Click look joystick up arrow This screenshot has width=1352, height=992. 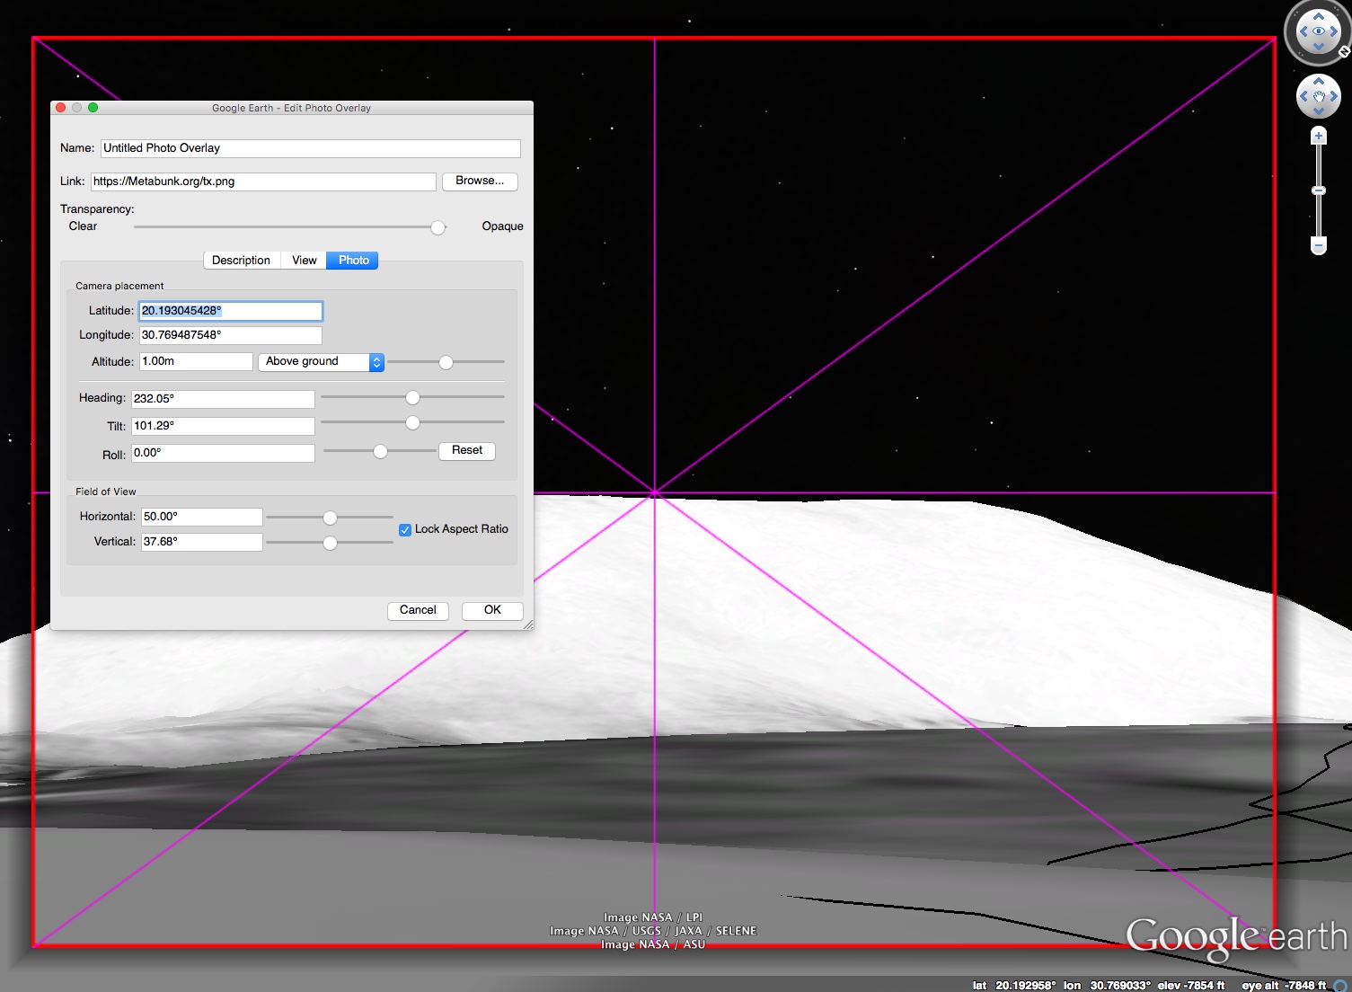1318,16
